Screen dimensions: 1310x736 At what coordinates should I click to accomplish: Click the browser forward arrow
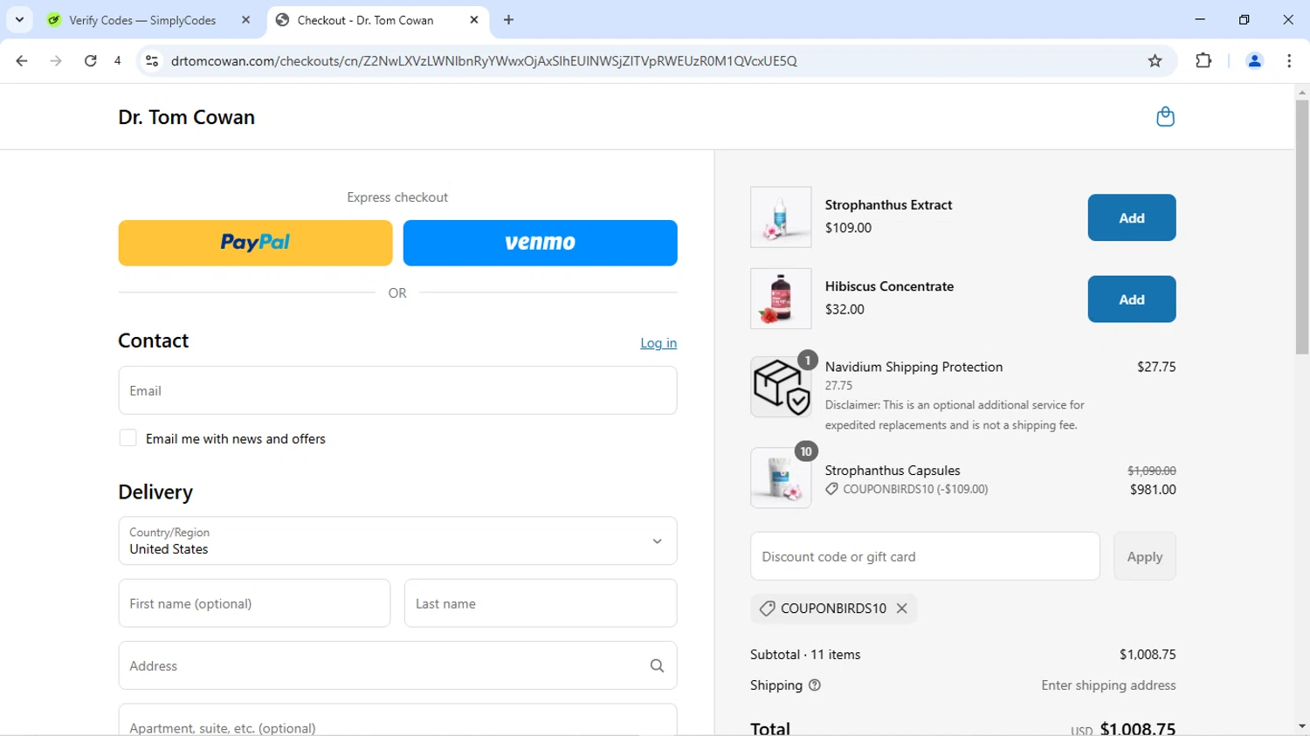point(56,61)
